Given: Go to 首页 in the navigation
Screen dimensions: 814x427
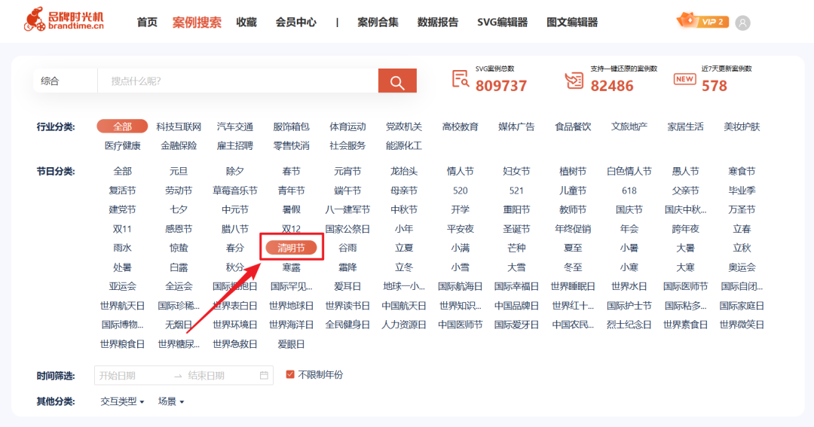Looking at the screenshot, I should click(147, 23).
